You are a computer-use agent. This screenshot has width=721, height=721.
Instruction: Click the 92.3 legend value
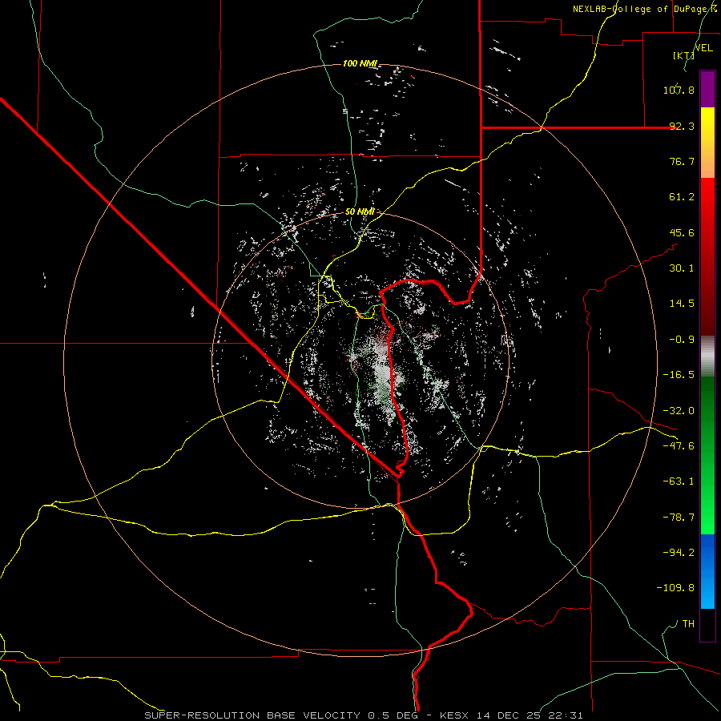(682, 126)
